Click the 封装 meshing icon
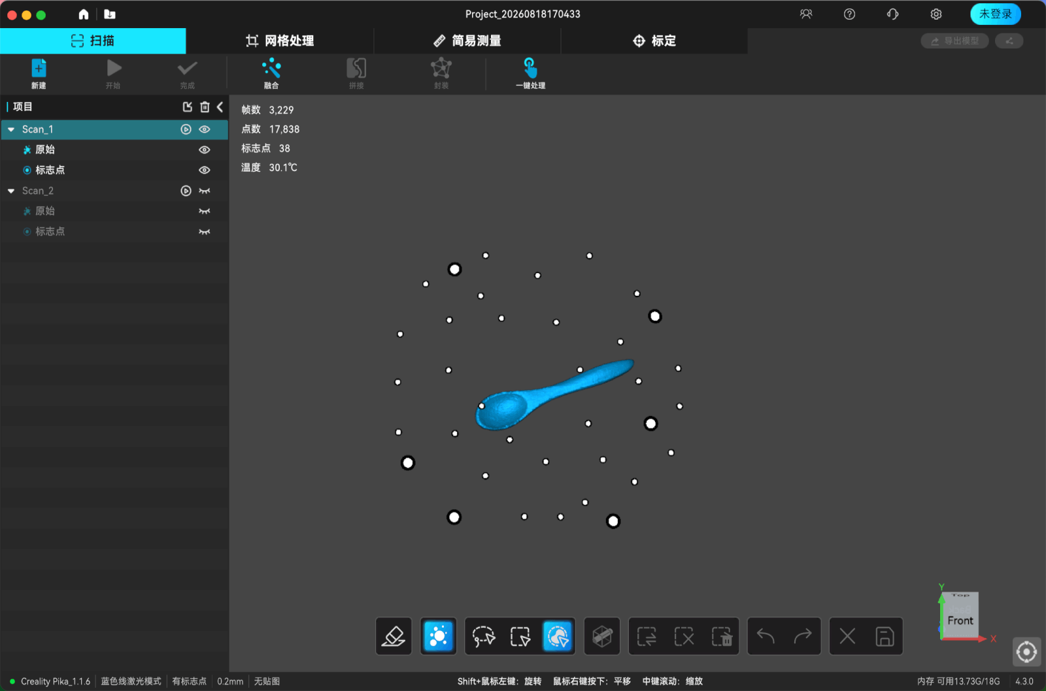 click(x=441, y=68)
